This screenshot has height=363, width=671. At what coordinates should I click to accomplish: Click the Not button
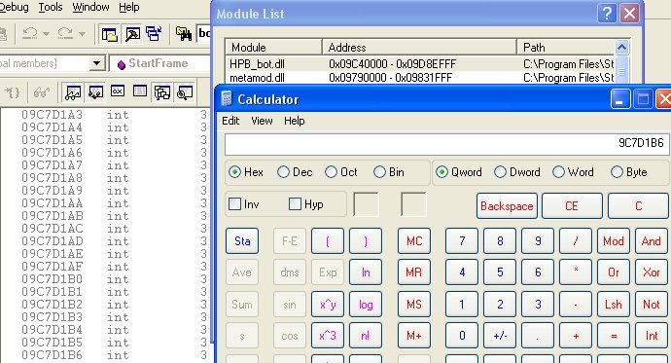click(x=652, y=305)
